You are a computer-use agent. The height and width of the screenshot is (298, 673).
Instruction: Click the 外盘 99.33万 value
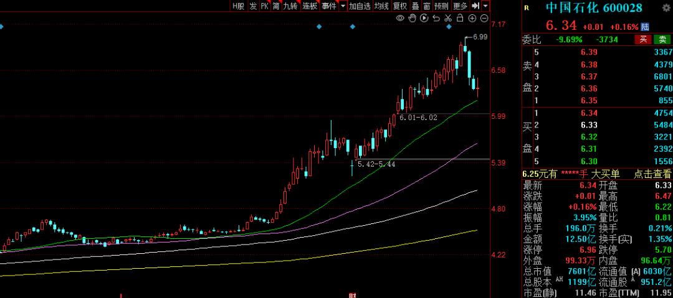point(581,261)
